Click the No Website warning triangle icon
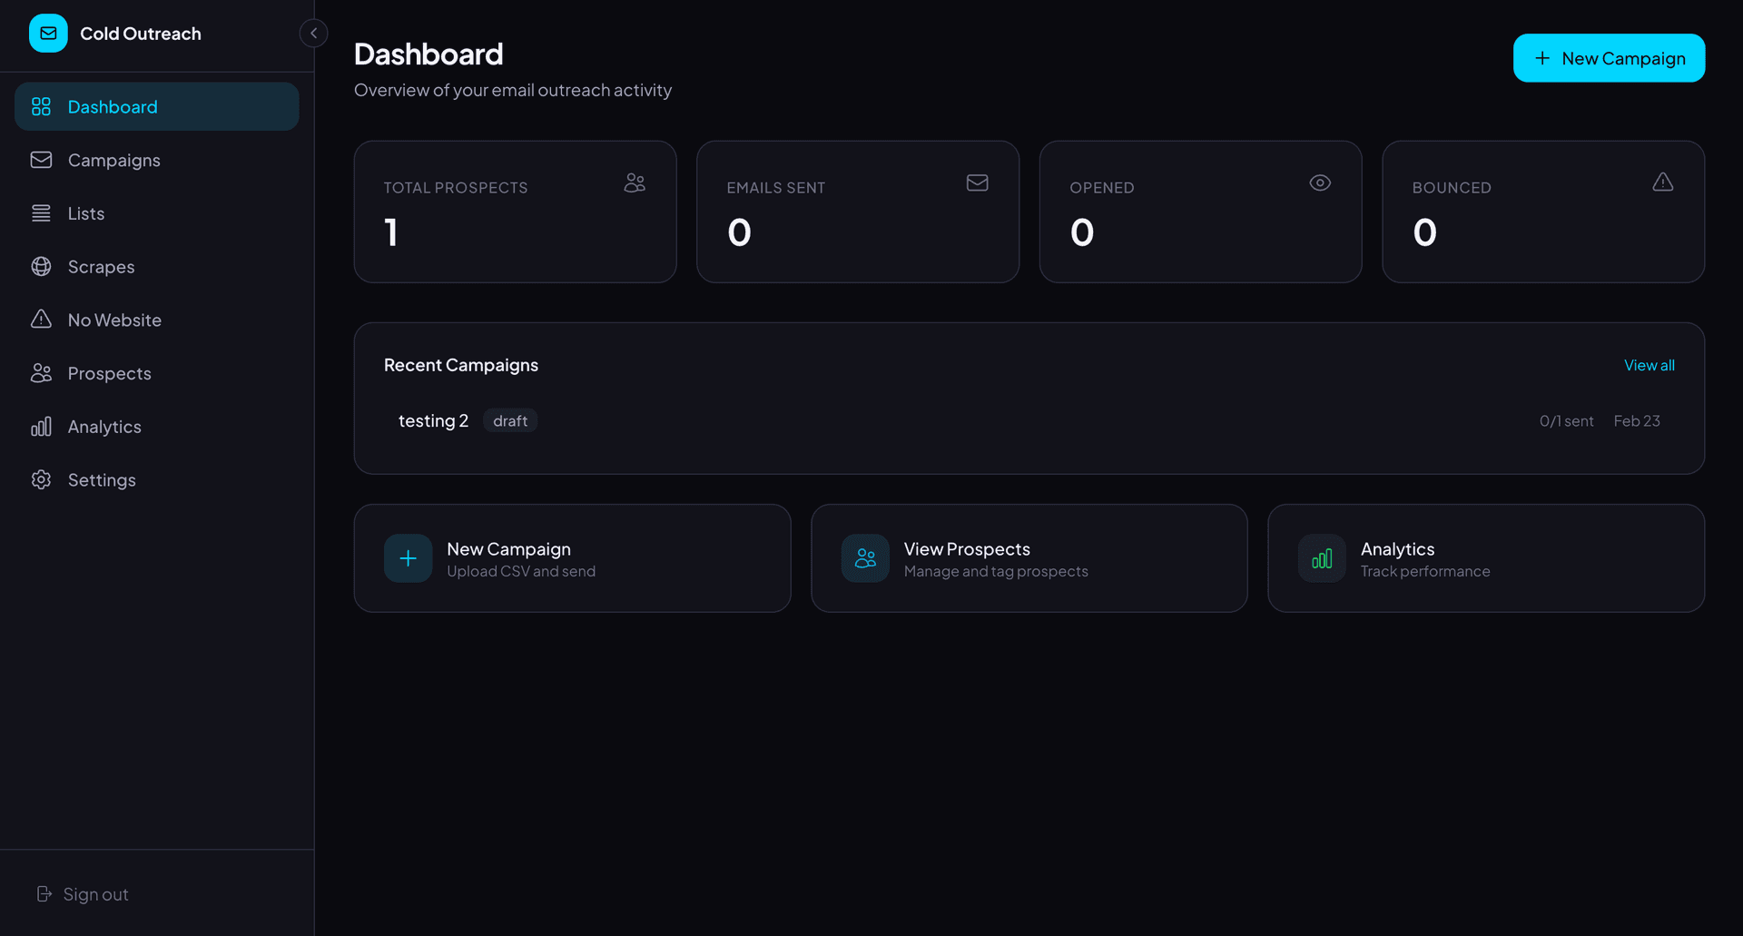 (x=41, y=320)
